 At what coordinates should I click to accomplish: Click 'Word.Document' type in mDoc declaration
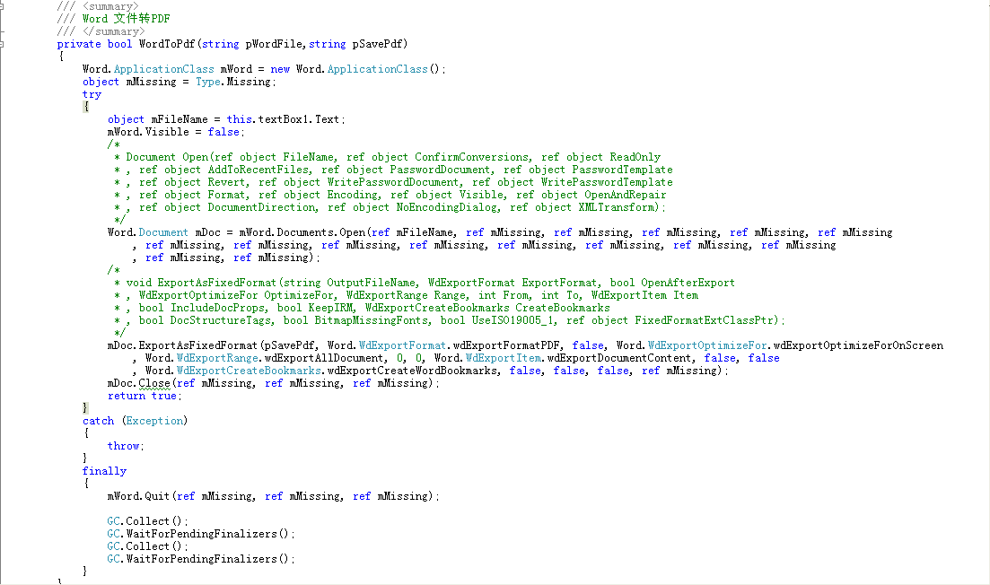pyautogui.click(x=148, y=233)
